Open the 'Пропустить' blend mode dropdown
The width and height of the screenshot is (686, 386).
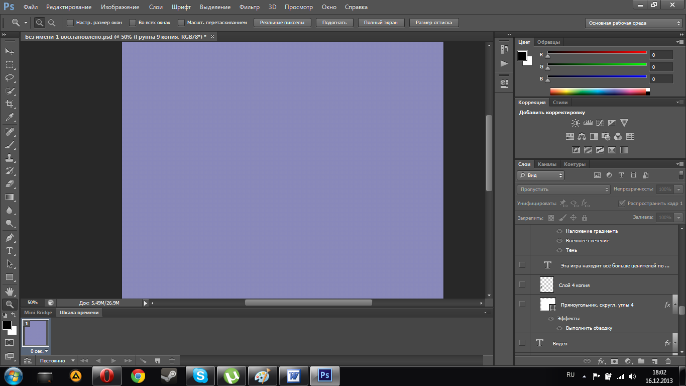click(x=563, y=189)
